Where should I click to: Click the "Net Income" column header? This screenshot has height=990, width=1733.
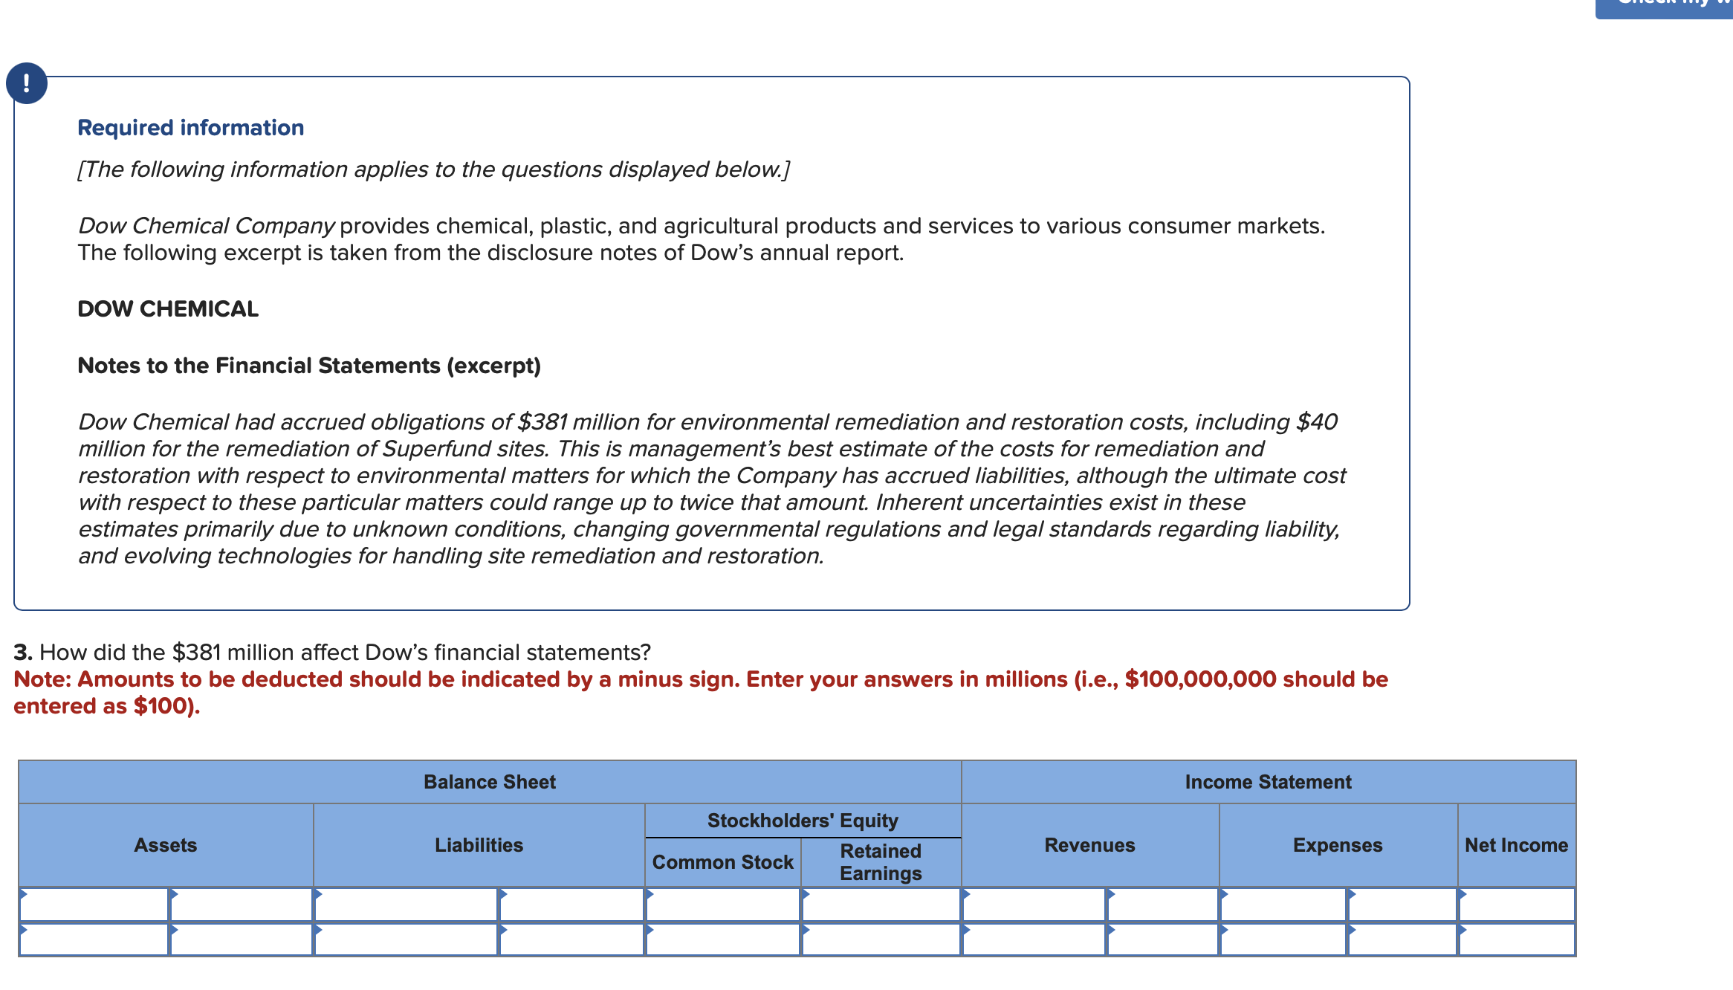pos(1517,845)
